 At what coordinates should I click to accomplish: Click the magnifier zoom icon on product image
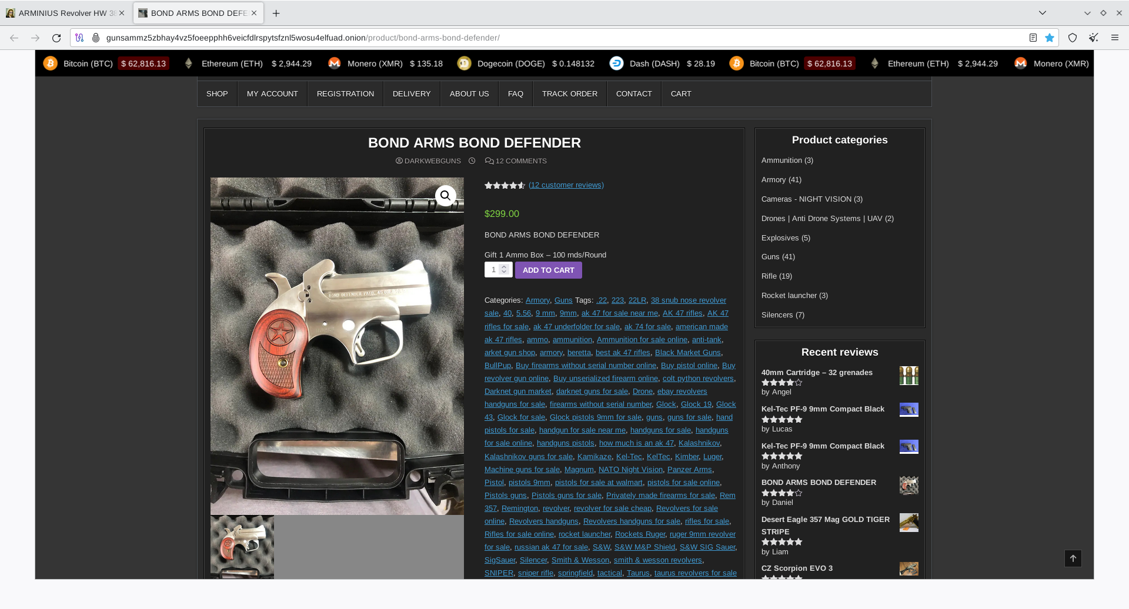[445, 196]
